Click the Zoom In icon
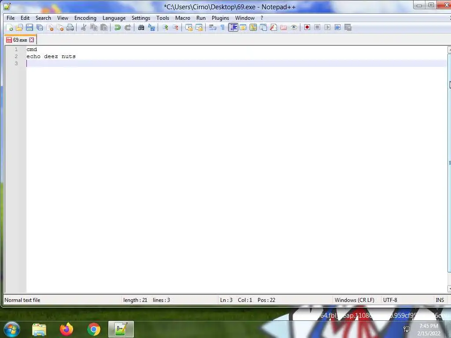Screen dimensions: 451x338 point(165,28)
